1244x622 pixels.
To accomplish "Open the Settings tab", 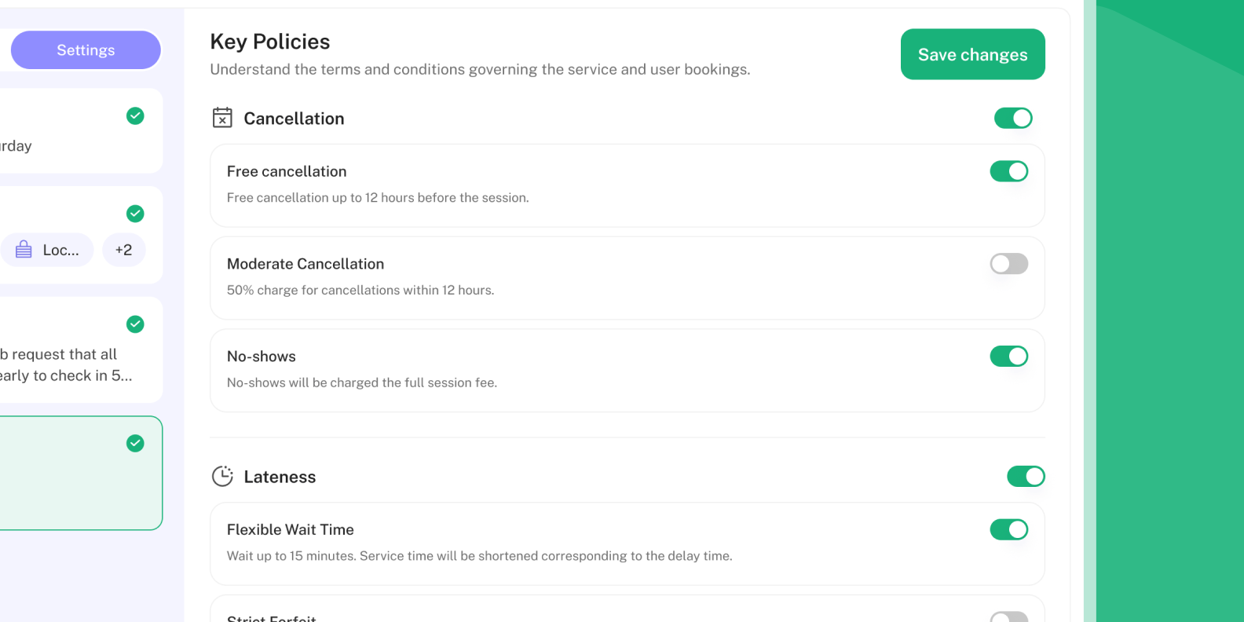I will 86,50.
